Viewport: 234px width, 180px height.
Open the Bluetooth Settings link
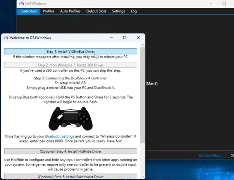click(60, 136)
